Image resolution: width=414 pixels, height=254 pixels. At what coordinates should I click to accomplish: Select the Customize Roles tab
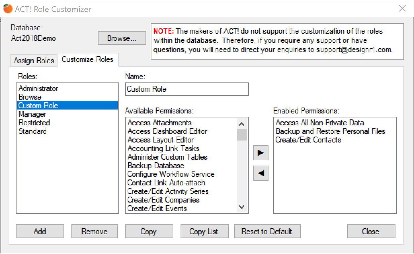click(x=88, y=59)
